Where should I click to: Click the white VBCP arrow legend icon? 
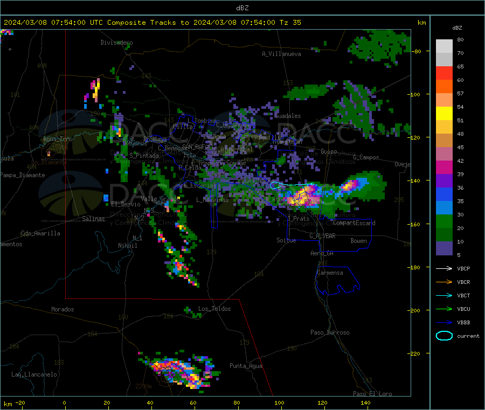point(444,268)
